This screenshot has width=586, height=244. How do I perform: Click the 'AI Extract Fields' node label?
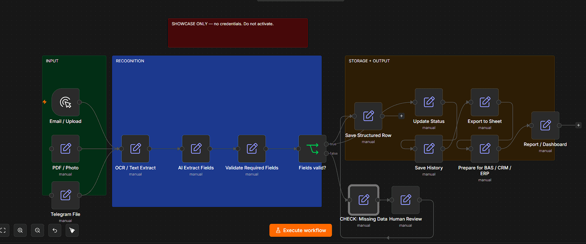[196, 168]
